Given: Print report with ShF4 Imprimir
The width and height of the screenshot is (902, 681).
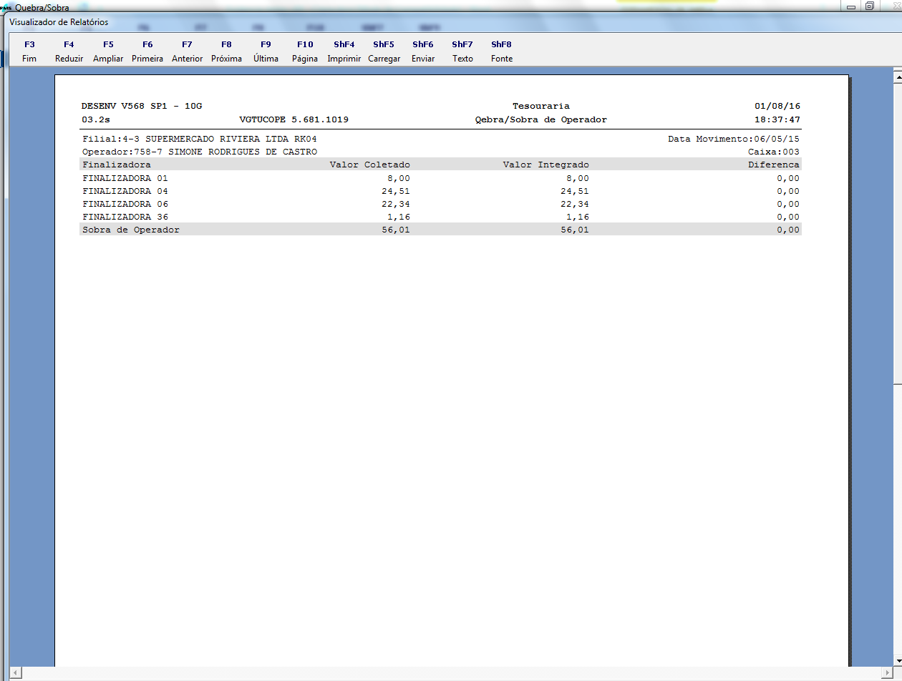Looking at the screenshot, I should coord(344,52).
